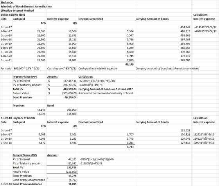Select the 'Bonds Sold to Yield' cell
This screenshot has height=186, width=219.
click(13, 15)
